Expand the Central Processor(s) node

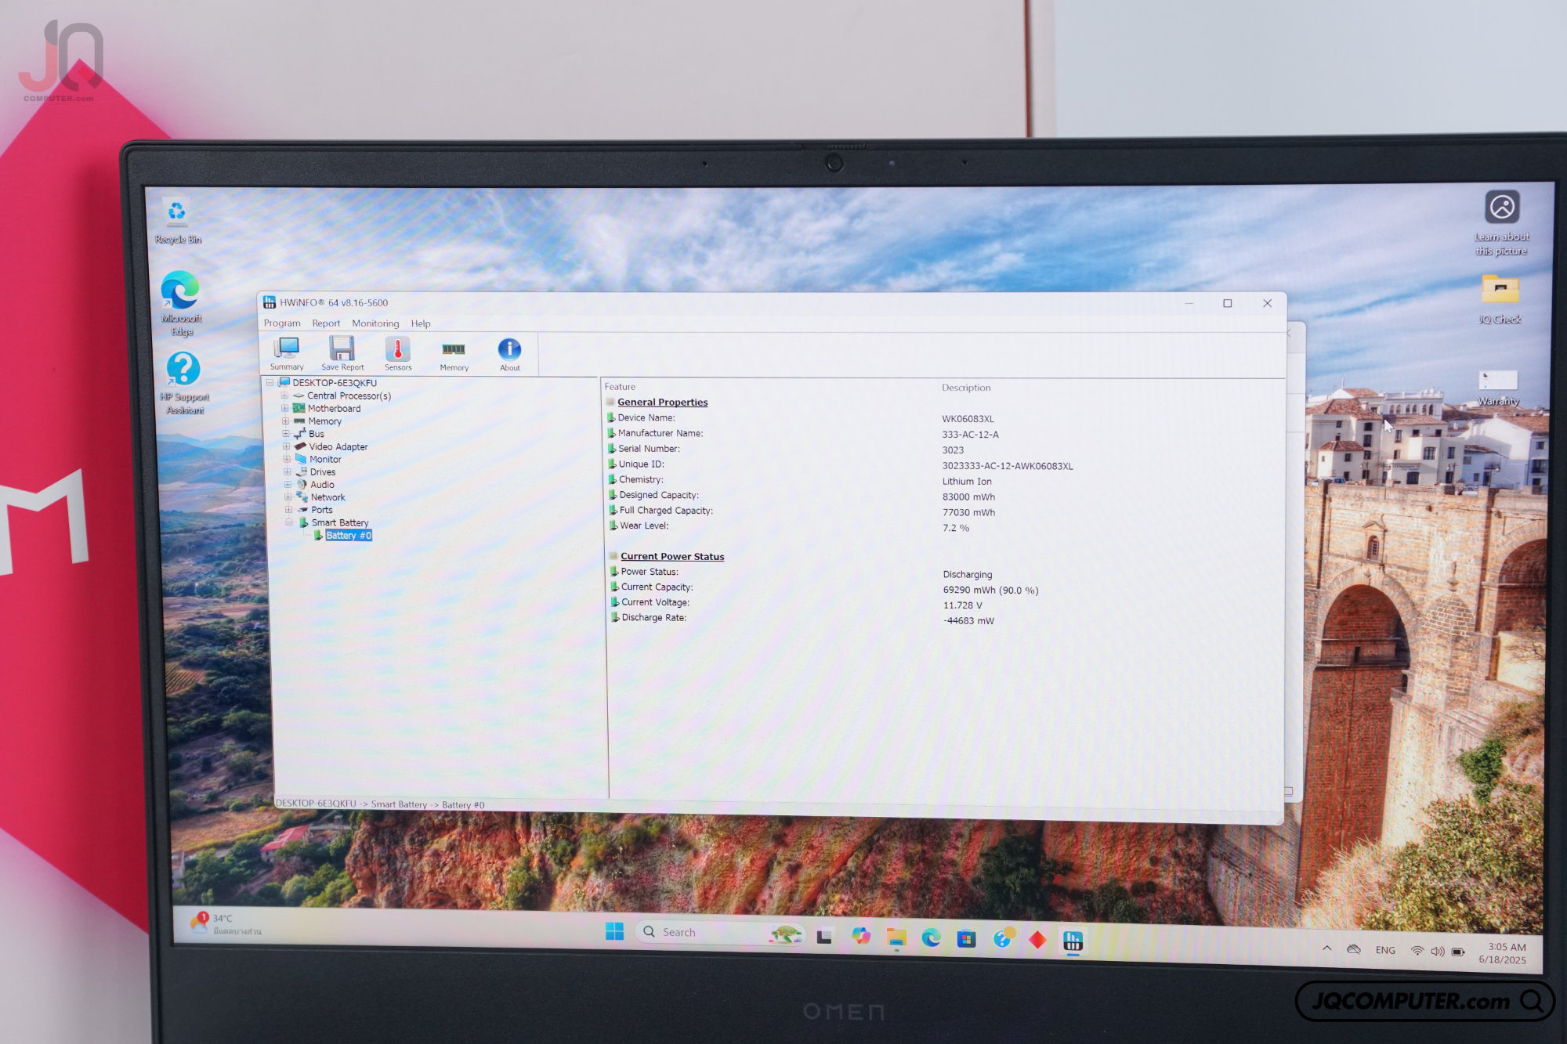tap(284, 396)
